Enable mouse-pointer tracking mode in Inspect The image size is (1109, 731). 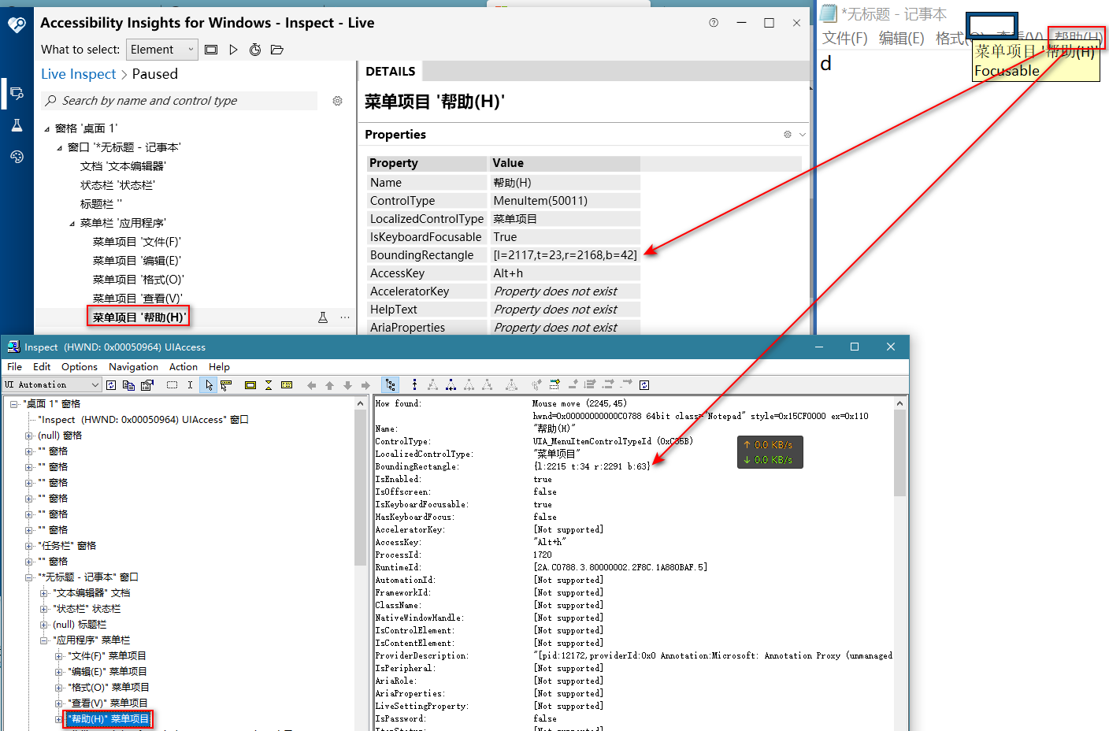click(208, 384)
